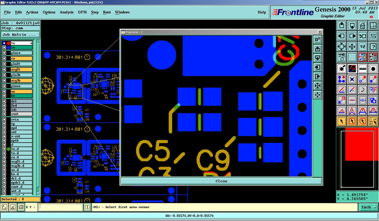Click the Options menu item
Screen dimensions: 379x221
pos(49,12)
